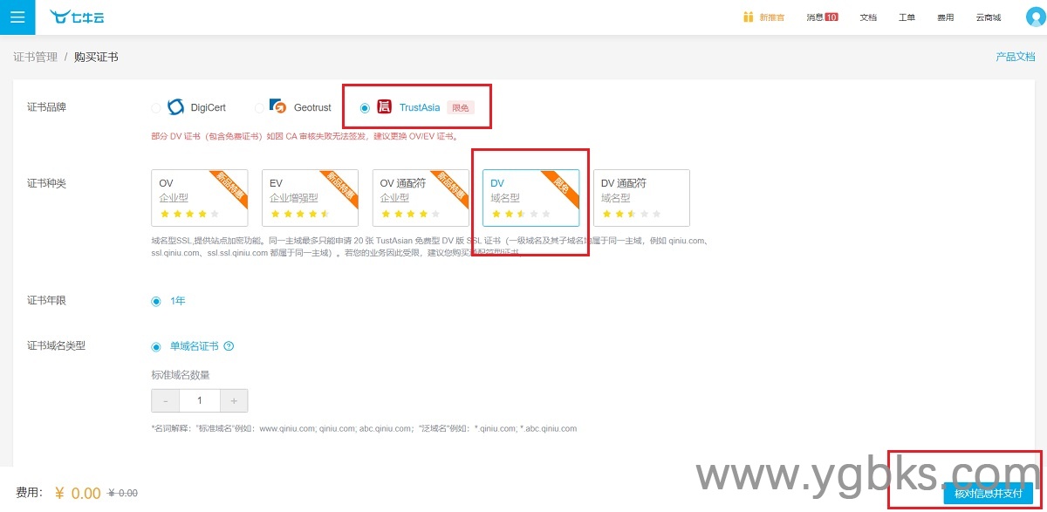Click the 购买证书 breadcrumb text

click(96, 57)
